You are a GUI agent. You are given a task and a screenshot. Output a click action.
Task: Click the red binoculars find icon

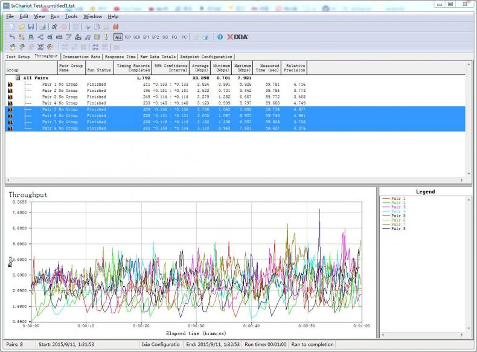(x=115, y=27)
